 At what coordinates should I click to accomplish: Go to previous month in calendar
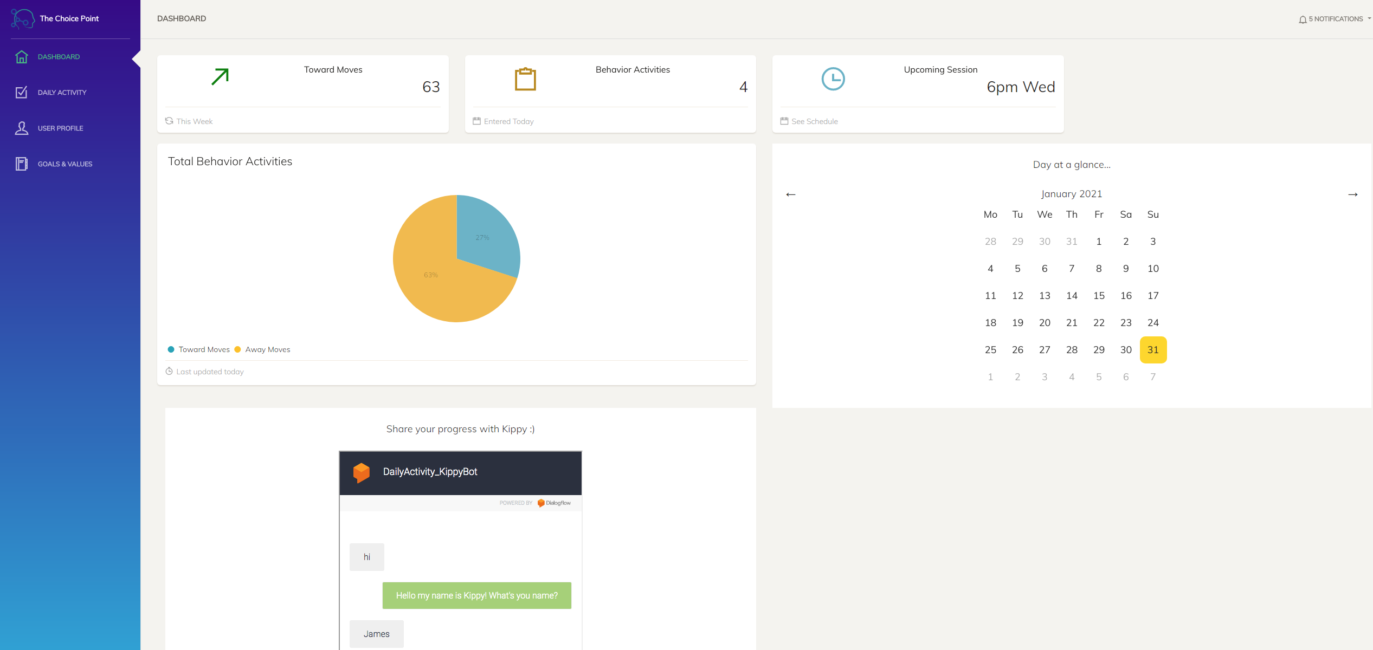point(791,194)
